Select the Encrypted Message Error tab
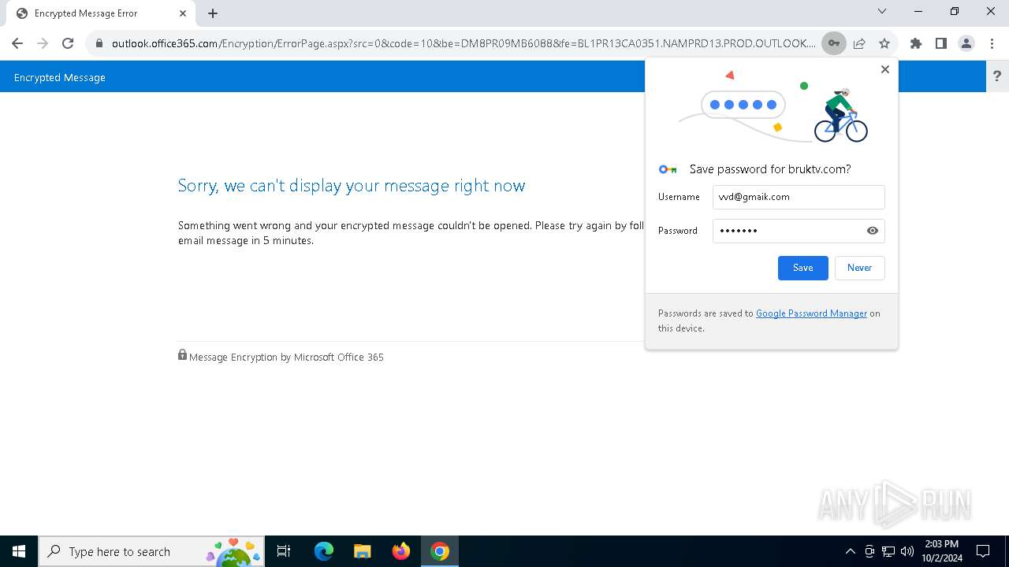The image size is (1009, 567). coord(101,13)
